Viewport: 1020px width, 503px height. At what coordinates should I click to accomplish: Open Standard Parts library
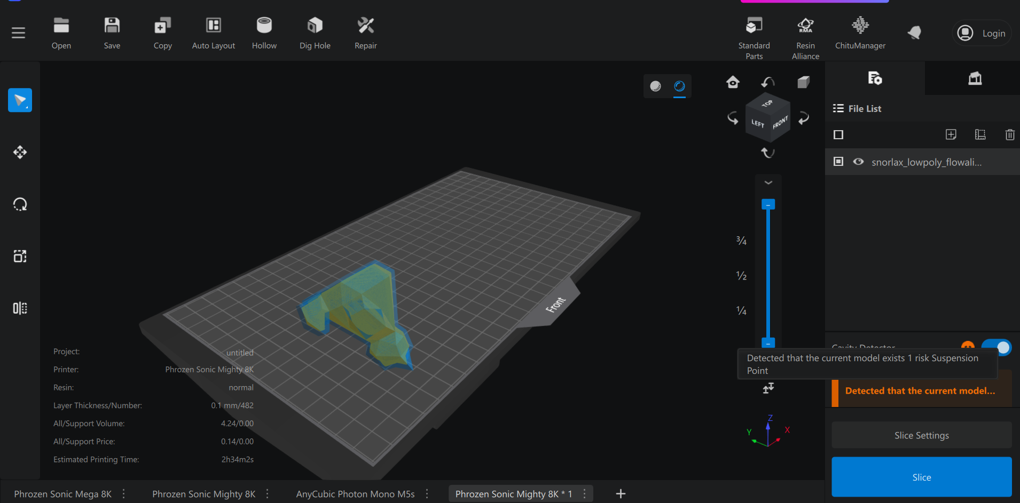pos(754,38)
